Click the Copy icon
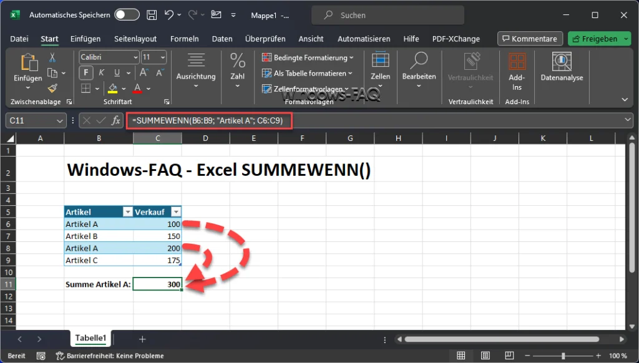Screen dimensions: 639x363 52,73
